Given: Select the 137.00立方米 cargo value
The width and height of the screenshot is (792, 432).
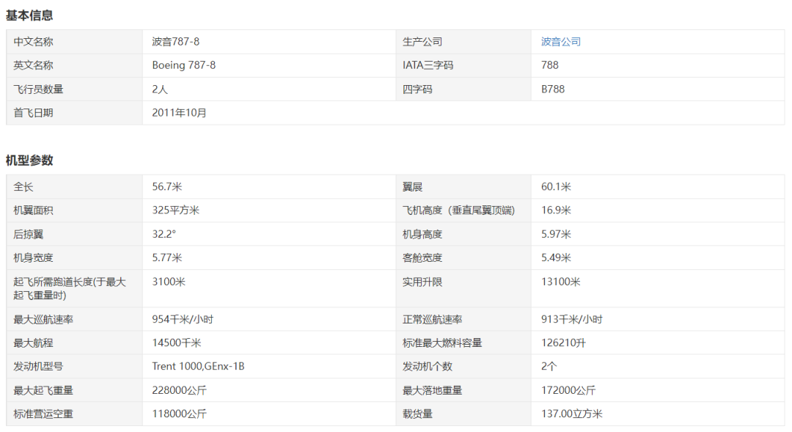Looking at the screenshot, I should point(572,414).
